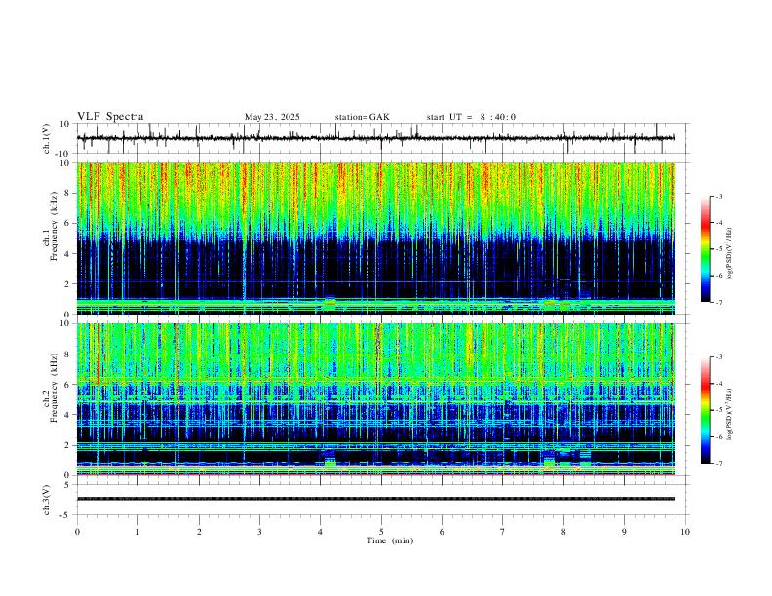Click time axis tick label '9'
The image size is (772, 596).
click(x=624, y=532)
